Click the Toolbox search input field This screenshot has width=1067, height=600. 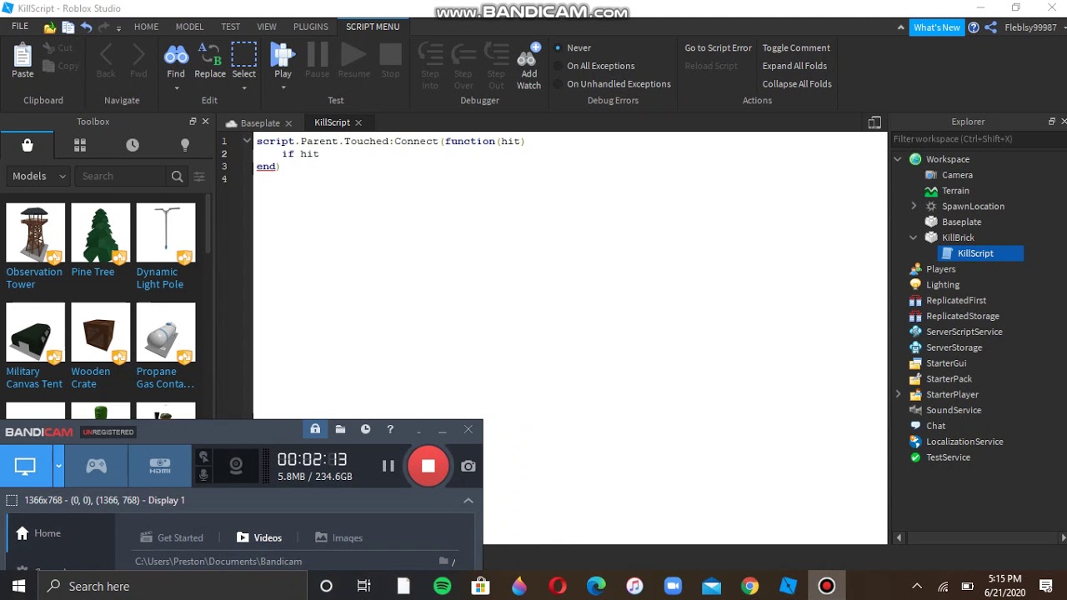click(122, 176)
